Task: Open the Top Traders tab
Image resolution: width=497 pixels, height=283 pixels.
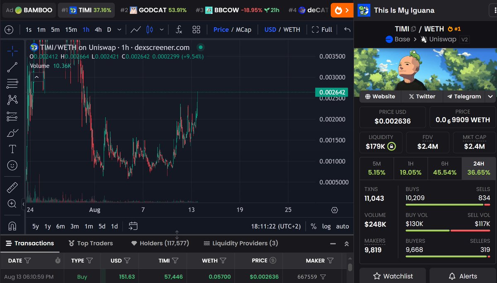Action: (x=91, y=243)
